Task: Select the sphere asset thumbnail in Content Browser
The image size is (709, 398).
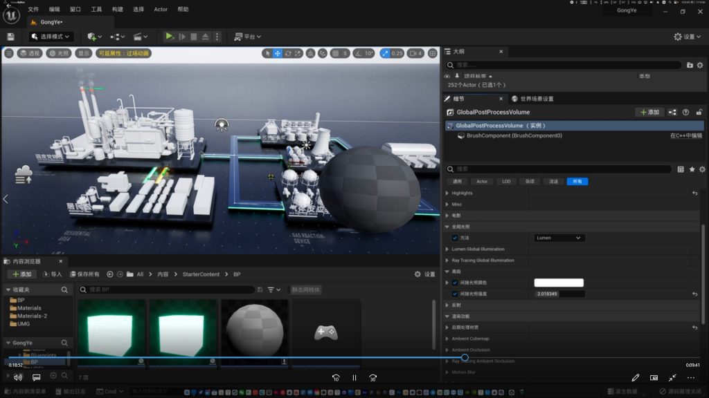Action: click(255, 330)
